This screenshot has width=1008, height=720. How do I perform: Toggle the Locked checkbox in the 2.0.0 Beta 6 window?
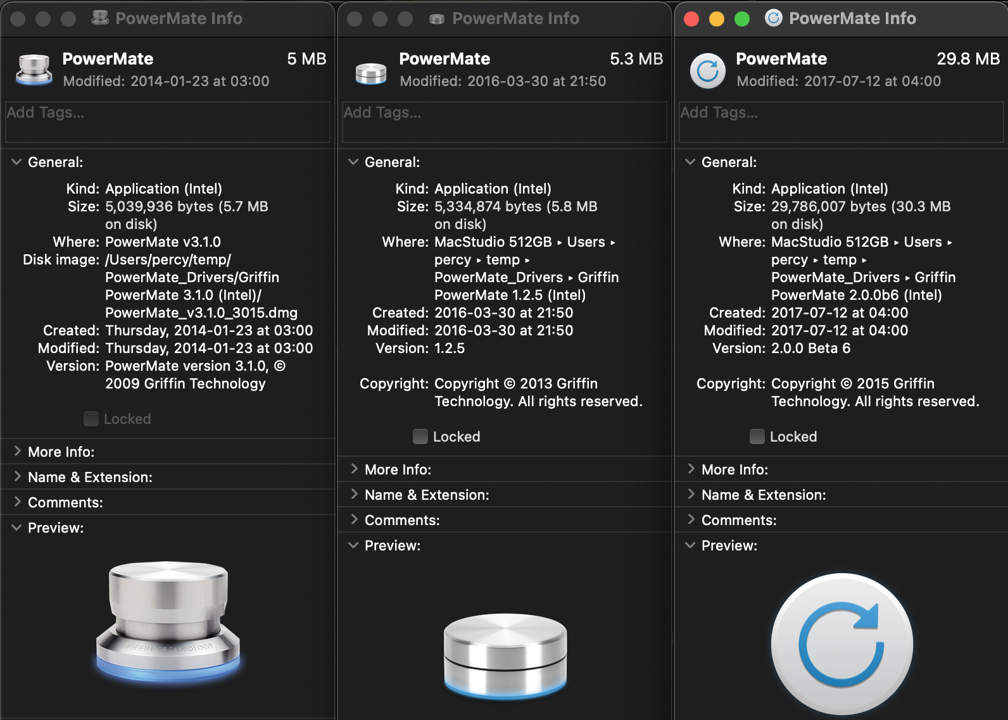(x=757, y=437)
